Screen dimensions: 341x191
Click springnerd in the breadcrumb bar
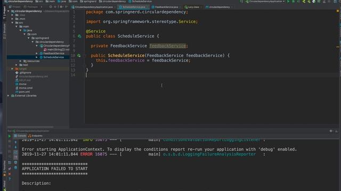(x=88, y=1)
